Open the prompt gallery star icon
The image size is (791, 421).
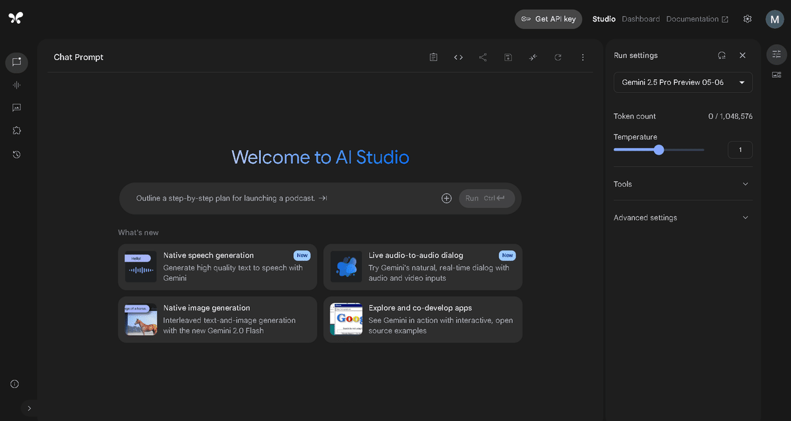(x=16, y=130)
